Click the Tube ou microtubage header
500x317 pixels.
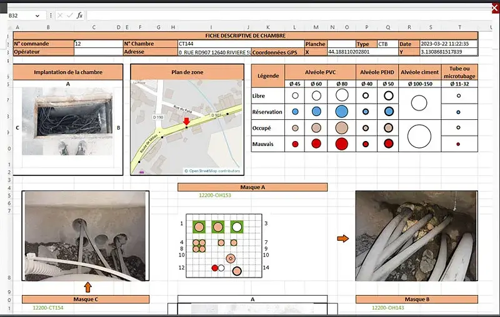tap(459, 72)
